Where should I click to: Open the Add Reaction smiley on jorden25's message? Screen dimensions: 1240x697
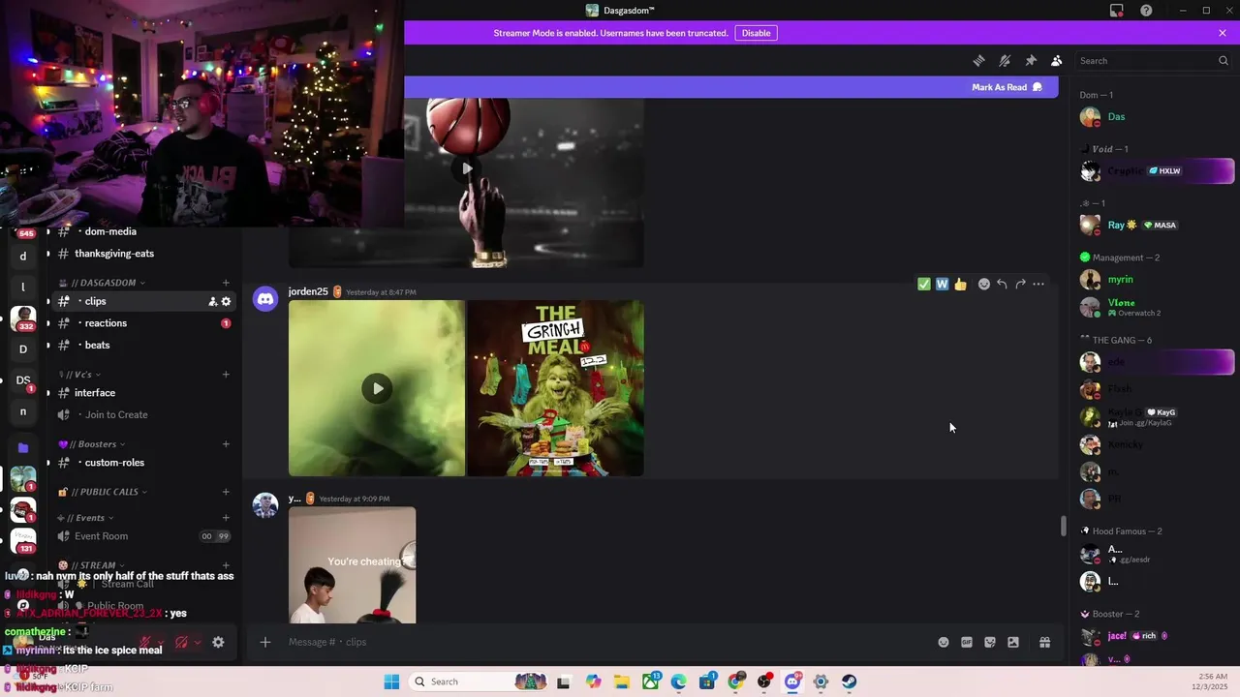tap(984, 284)
